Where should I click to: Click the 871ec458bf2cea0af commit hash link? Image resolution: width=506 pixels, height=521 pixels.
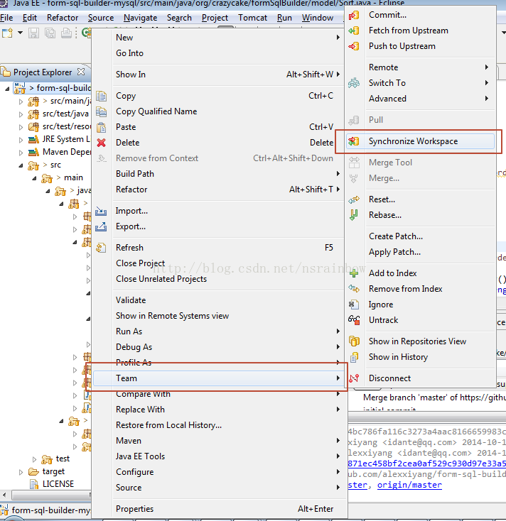[x=426, y=464]
